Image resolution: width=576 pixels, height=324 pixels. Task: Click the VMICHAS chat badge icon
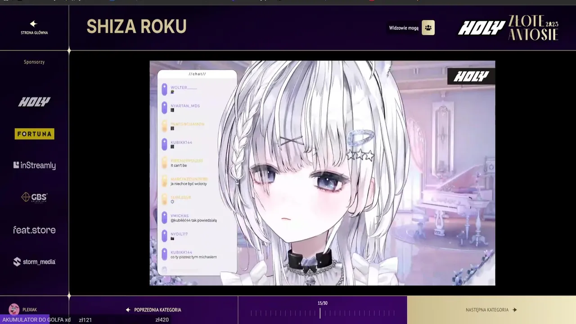click(x=164, y=218)
